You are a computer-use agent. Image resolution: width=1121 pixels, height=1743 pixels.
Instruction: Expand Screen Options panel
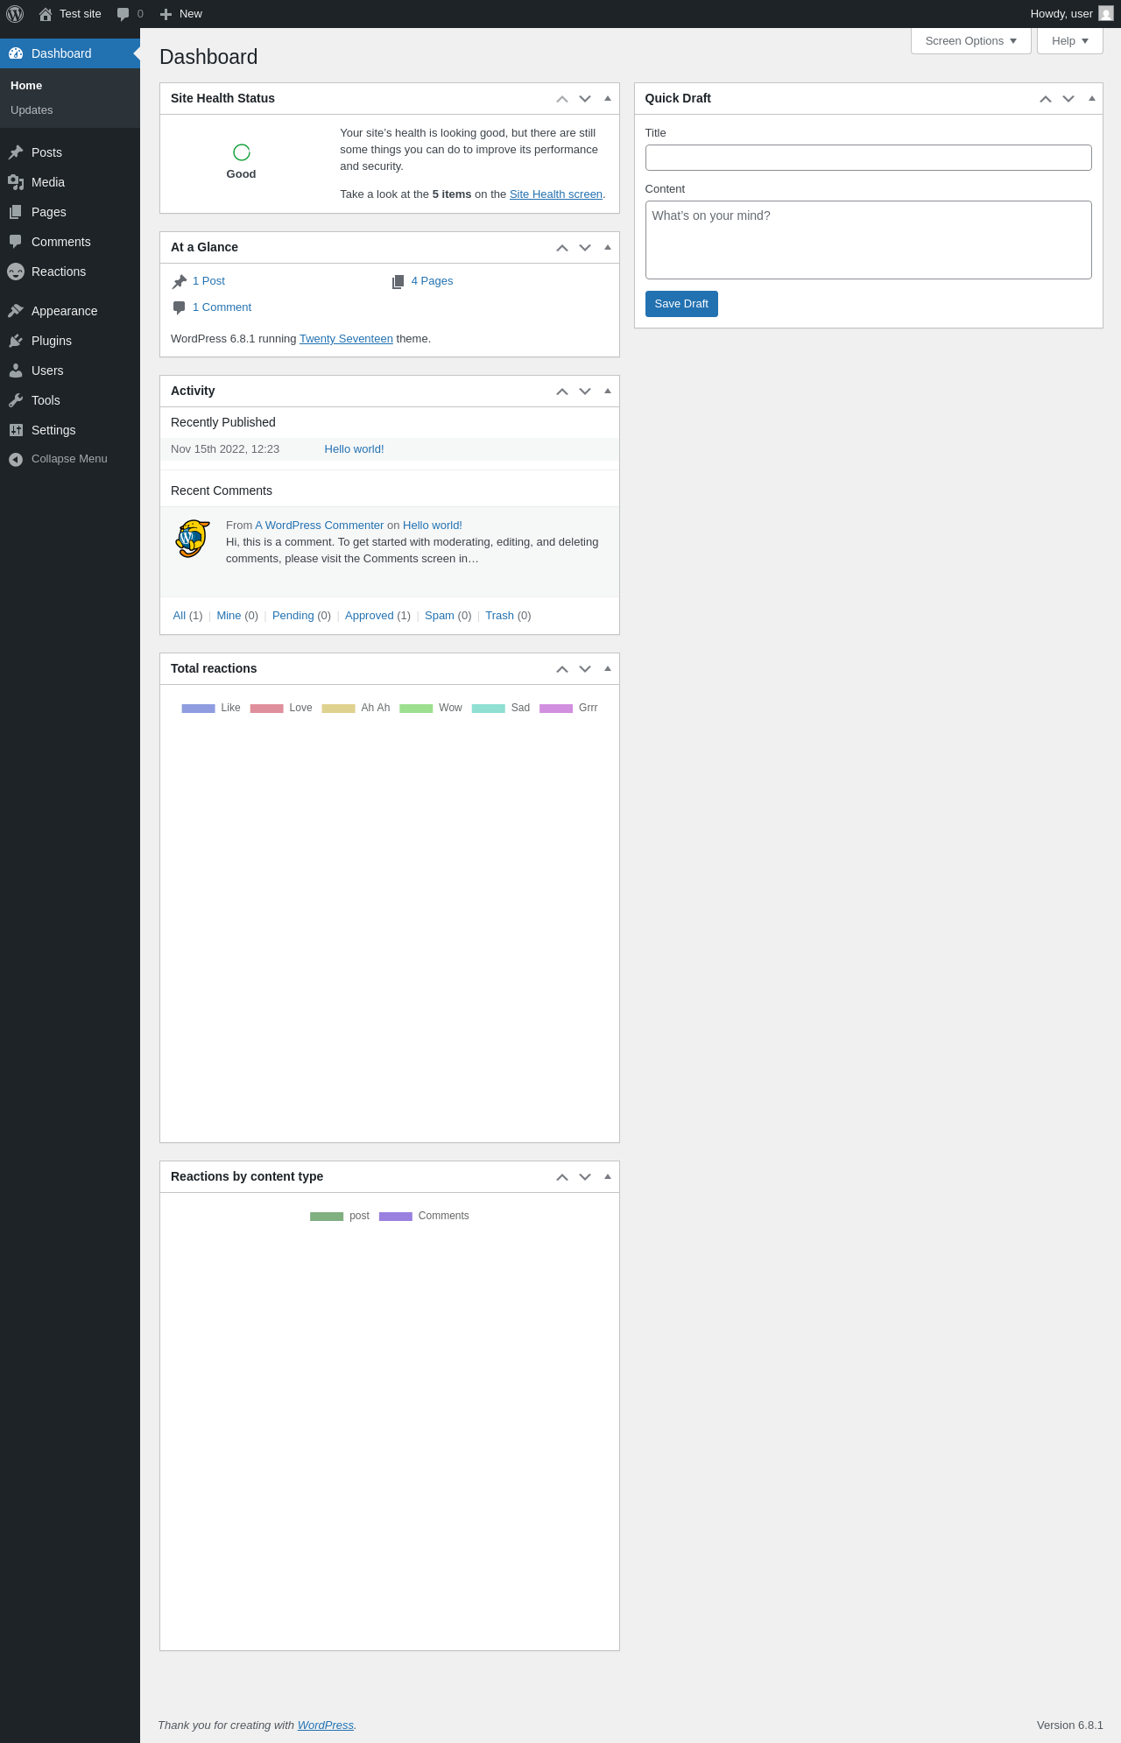(971, 41)
